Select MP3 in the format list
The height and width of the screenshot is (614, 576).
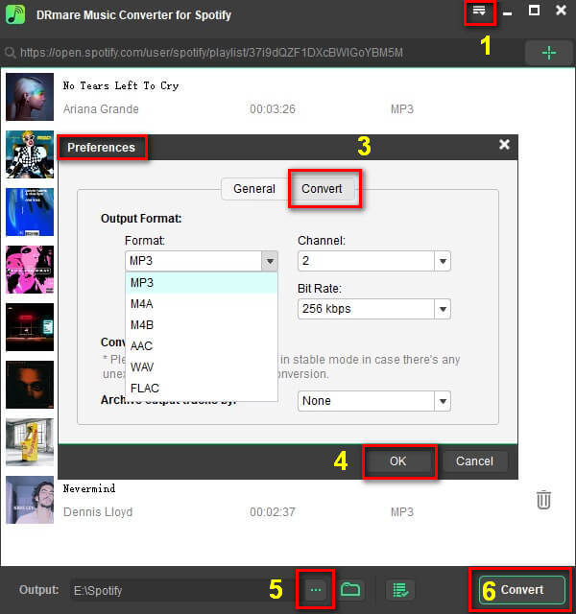tap(202, 283)
